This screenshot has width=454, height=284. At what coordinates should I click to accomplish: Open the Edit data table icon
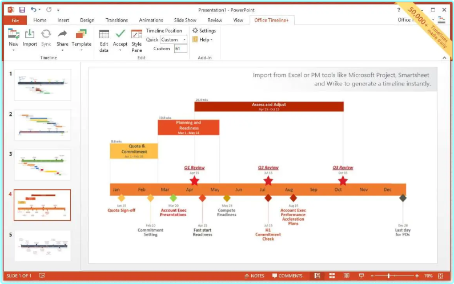point(104,35)
